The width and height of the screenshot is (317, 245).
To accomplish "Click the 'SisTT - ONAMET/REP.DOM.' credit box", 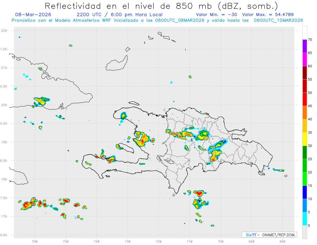I will click(x=269, y=235).
